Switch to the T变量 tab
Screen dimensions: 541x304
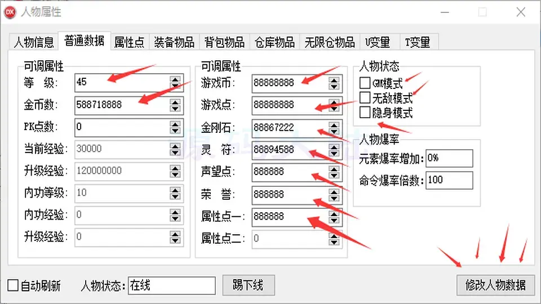419,42
